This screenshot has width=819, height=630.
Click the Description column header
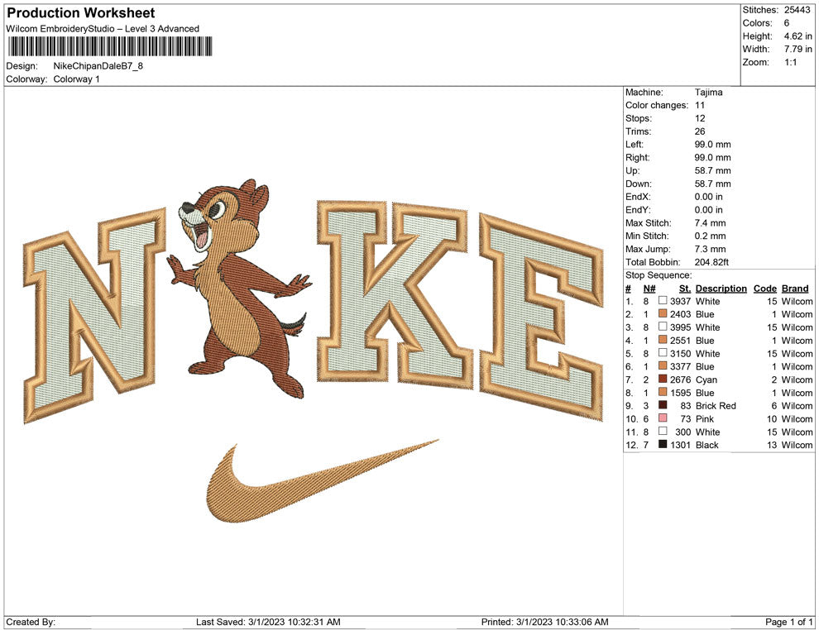click(721, 288)
